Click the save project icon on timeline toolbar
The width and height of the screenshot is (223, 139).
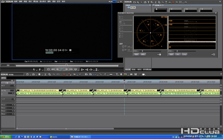39,75
